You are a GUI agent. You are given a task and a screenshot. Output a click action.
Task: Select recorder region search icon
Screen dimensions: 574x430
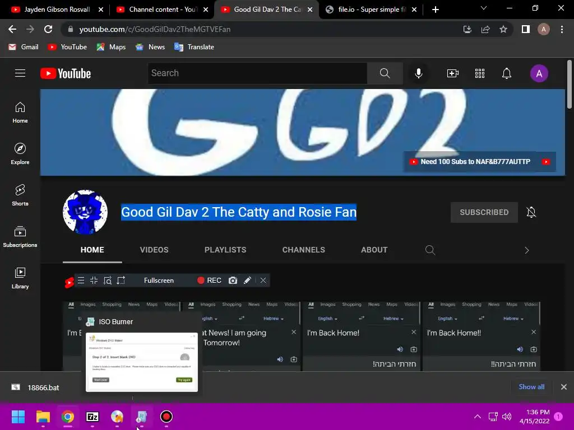click(x=108, y=281)
